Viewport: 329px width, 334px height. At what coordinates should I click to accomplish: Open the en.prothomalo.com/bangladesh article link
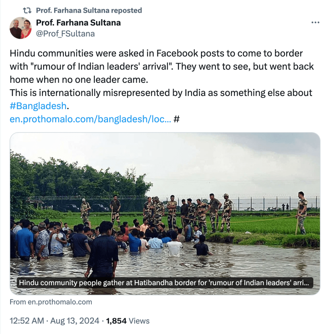[x=90, y=119]
